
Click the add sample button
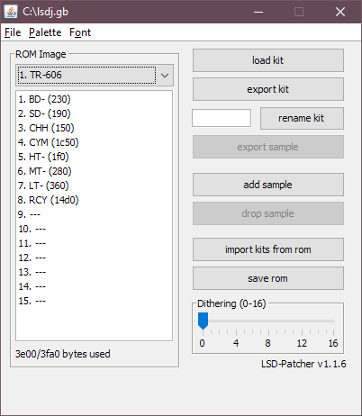point(268,185)
